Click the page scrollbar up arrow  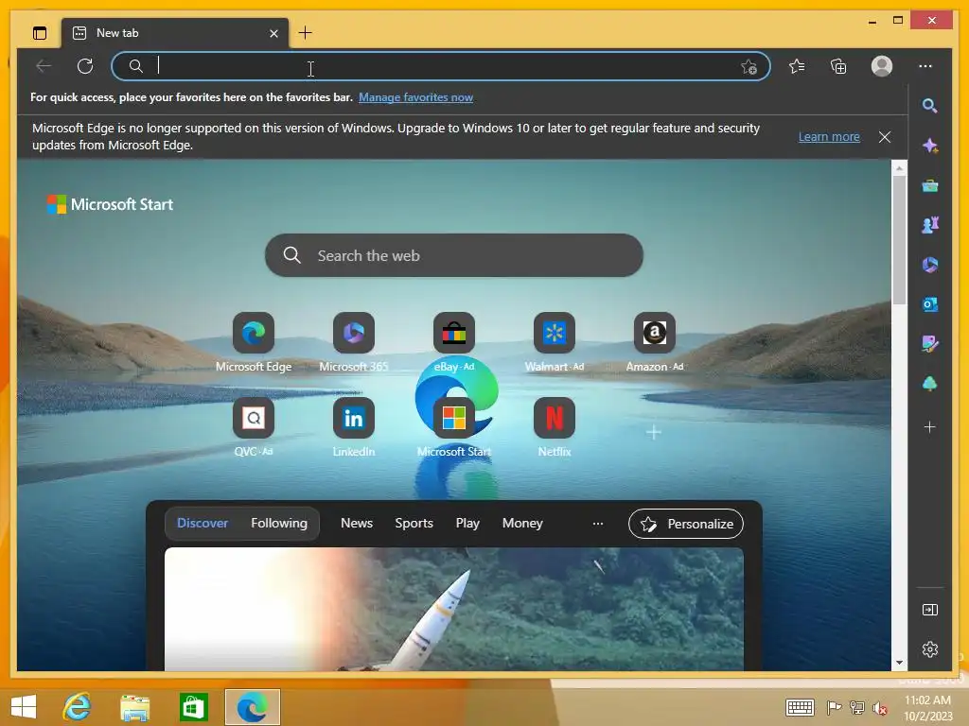tap(899, 168)
